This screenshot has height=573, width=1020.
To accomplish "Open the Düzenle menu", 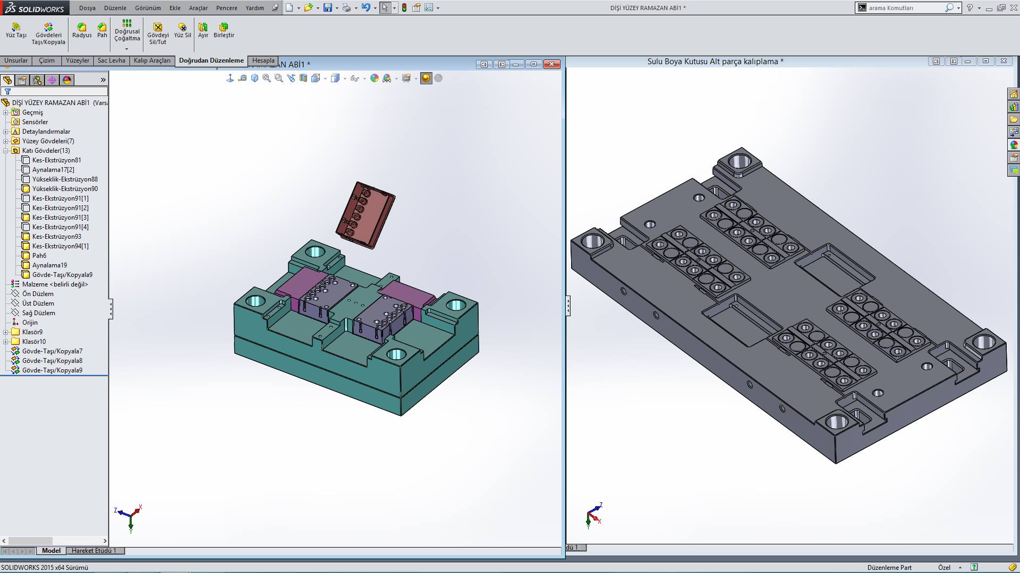I will pyautogui.click(x=115, y=8).
